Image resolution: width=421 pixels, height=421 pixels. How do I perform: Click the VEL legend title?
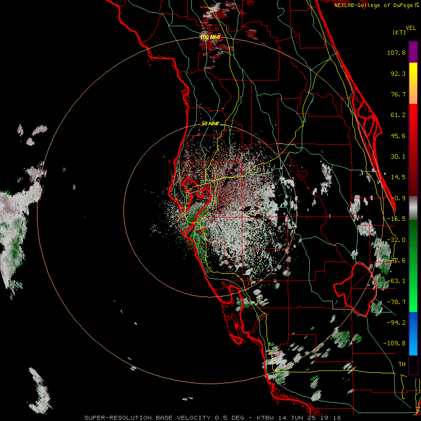(411, 28)
